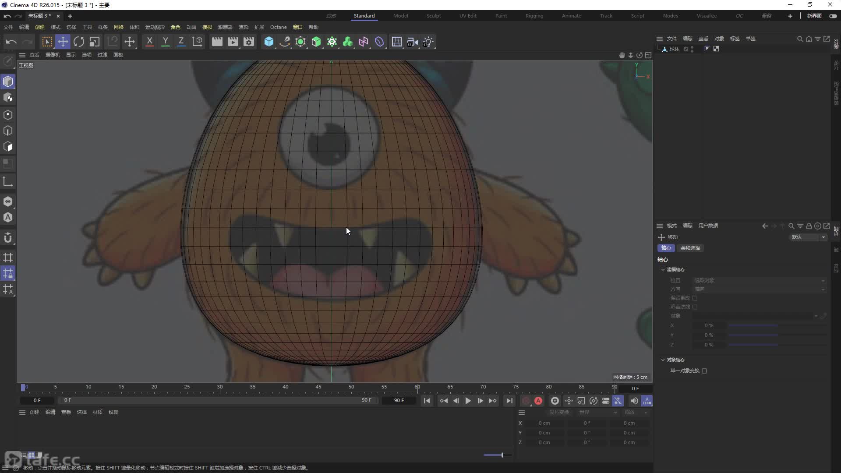Image resolution: width=841 pixels, height=473 pixels.
Task: Switch to Model mode in left sidebar
Action: [x=8, y=81]
